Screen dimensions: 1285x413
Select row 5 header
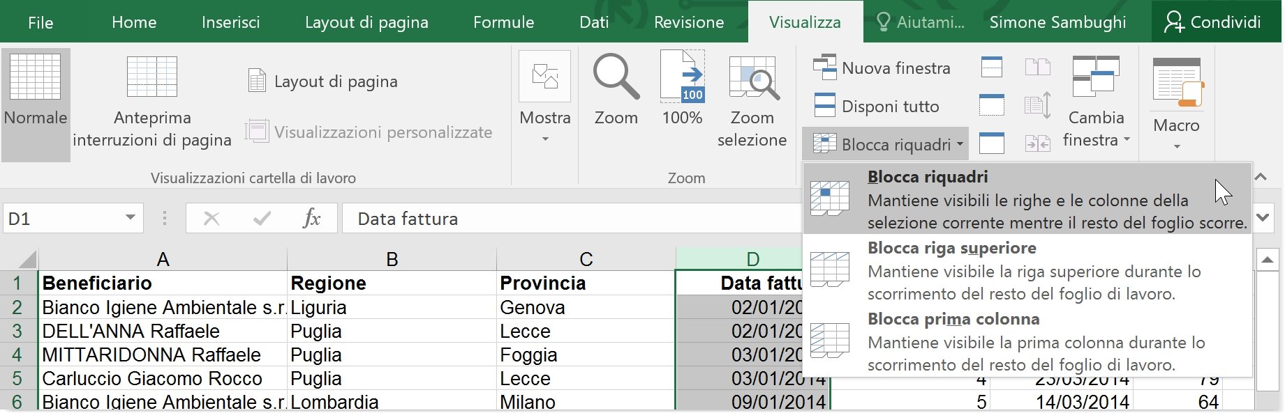[19, 378]
